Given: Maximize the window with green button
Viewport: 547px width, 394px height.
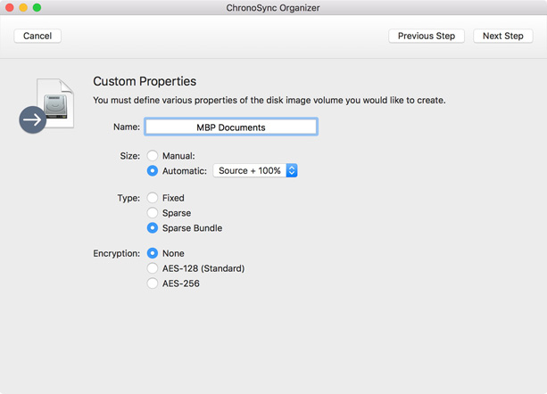Looking at the screenshot, I should click(x=37, y=8).
